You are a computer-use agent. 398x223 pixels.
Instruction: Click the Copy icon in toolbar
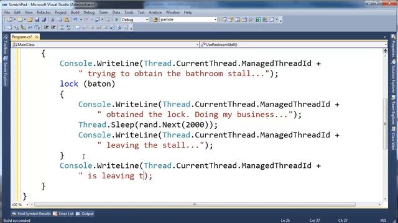point(60,20)
